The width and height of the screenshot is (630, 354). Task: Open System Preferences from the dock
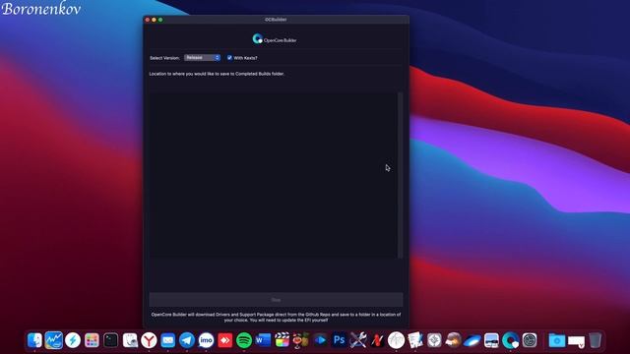[530, 340]
